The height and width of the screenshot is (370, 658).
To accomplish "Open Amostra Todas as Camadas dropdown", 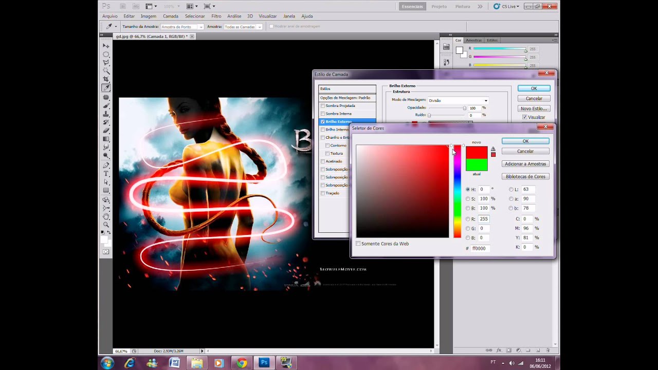I will pyautogui.click(x=243, y=27).
